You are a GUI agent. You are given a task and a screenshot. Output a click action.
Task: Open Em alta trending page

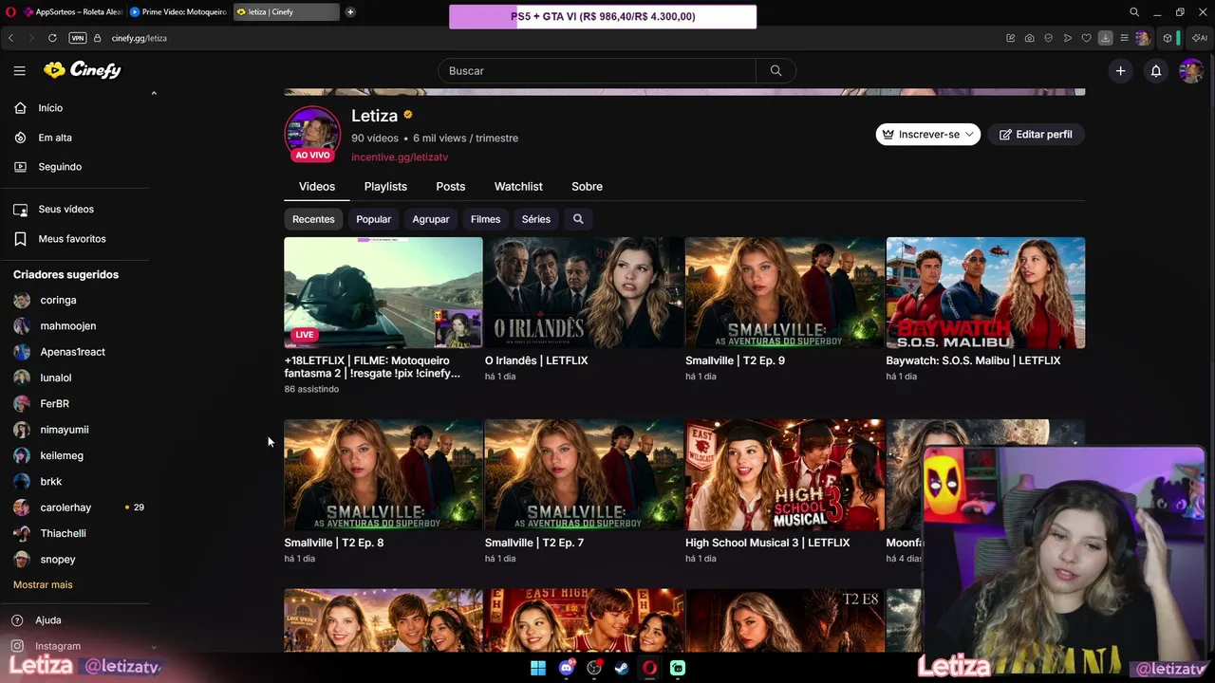(x=55, y=138)
